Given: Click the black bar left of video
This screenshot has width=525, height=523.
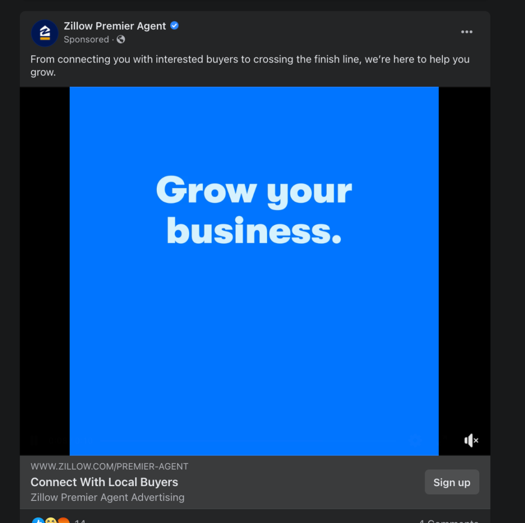Looking at the screenshot, I should point(45,271).
